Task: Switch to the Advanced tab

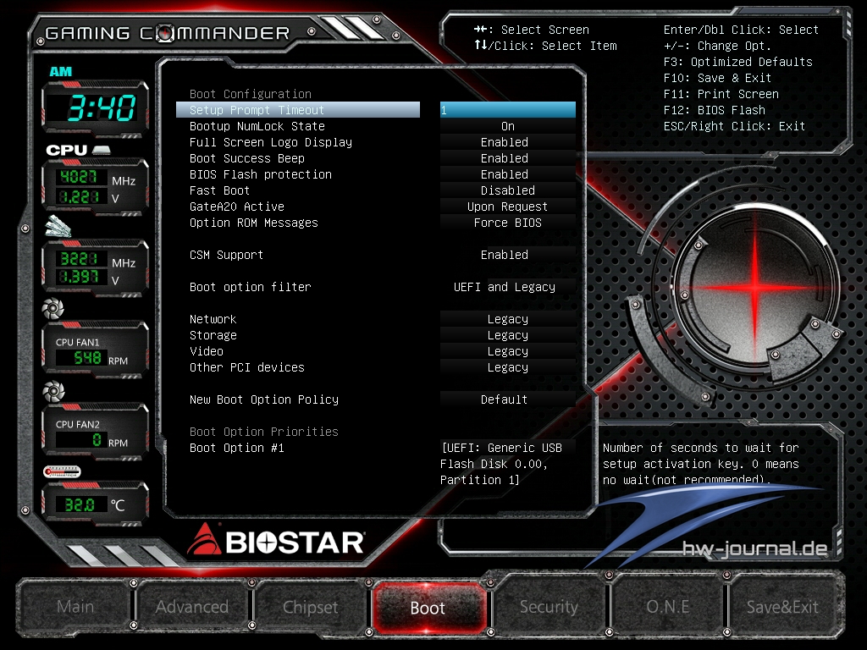Action: tap(192, 607)
